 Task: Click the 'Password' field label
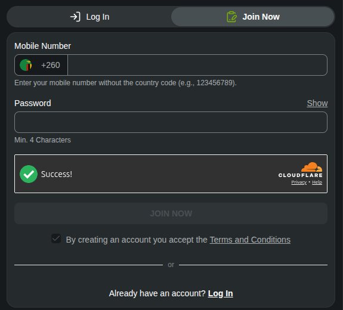33,103
